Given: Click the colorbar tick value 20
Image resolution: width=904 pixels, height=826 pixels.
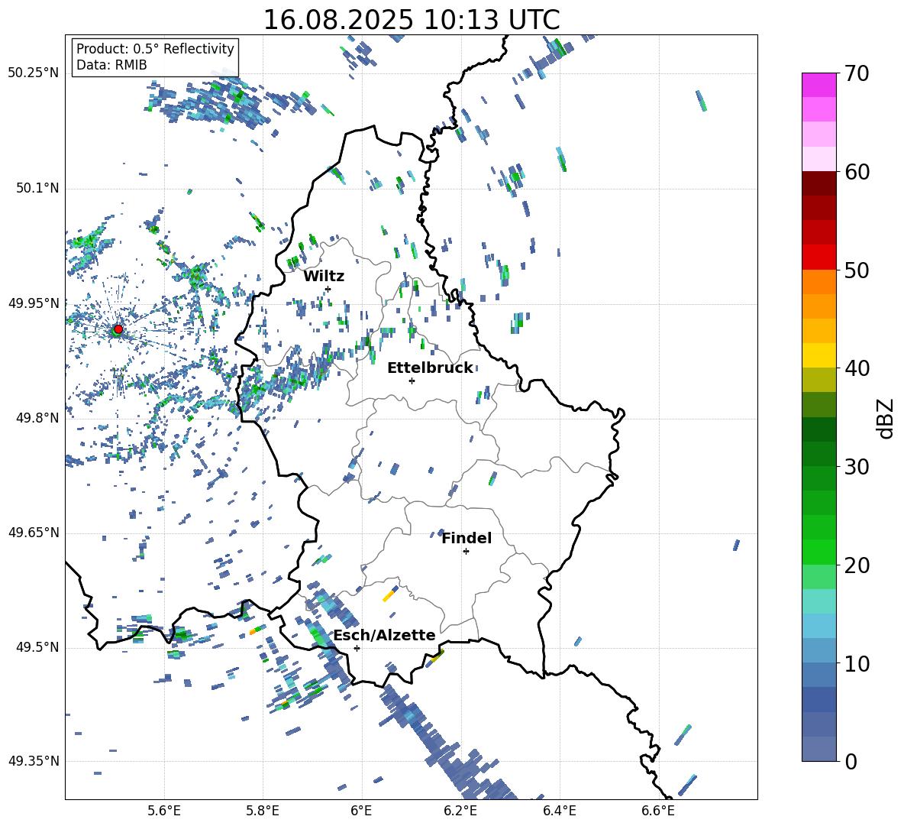Looking at the screenshot, I should tap(857, 565).
